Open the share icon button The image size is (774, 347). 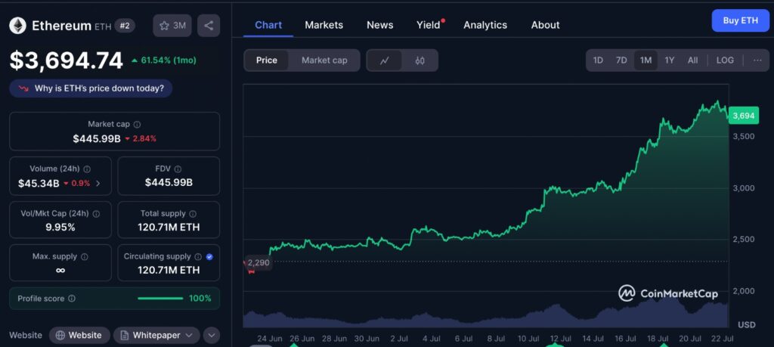(209, 26)
